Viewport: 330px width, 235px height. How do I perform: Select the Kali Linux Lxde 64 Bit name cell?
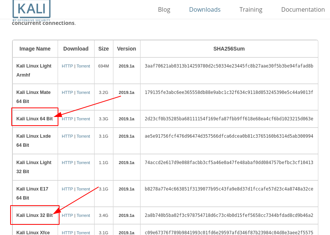coord(35,141)
